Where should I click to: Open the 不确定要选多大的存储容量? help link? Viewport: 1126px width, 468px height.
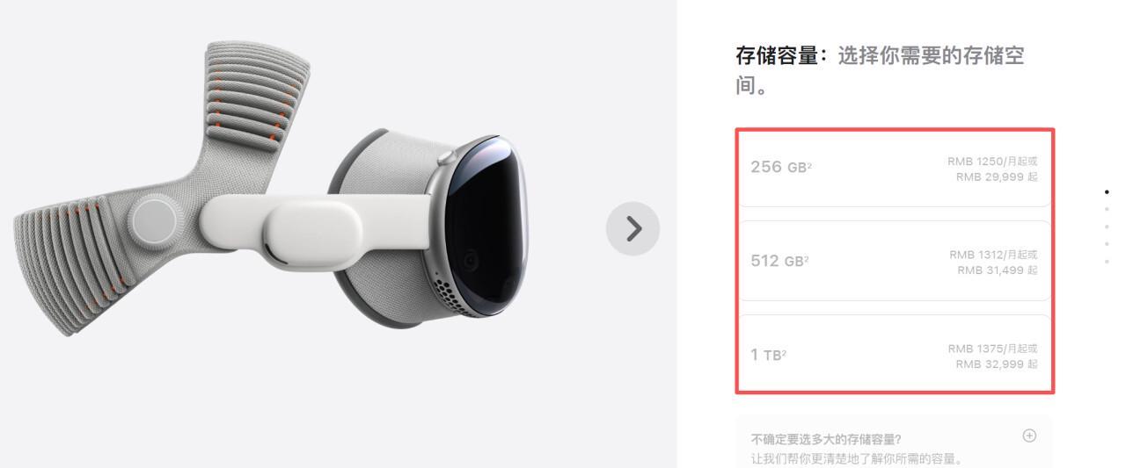coord(826,439)
